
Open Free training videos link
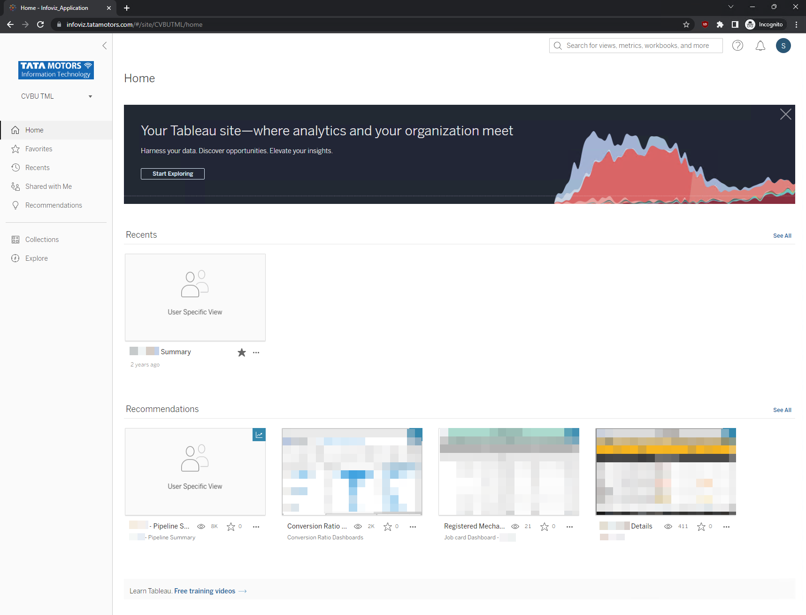click(205, 591)
